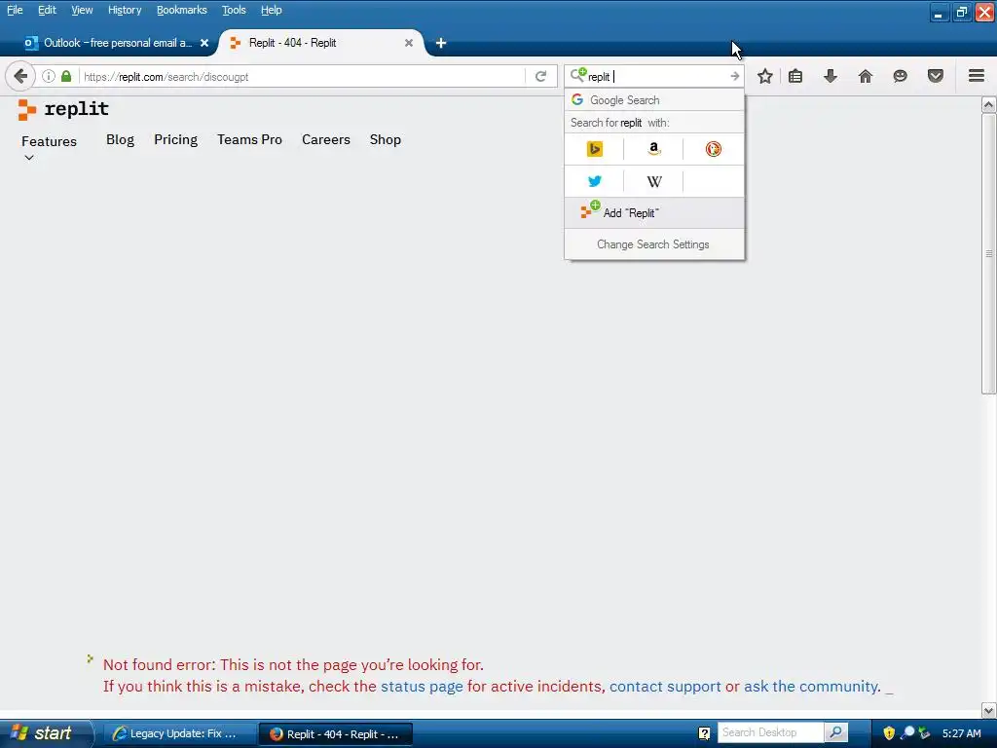Open the Pricing link
Viewport: 997px width, 748px height.
175,139
